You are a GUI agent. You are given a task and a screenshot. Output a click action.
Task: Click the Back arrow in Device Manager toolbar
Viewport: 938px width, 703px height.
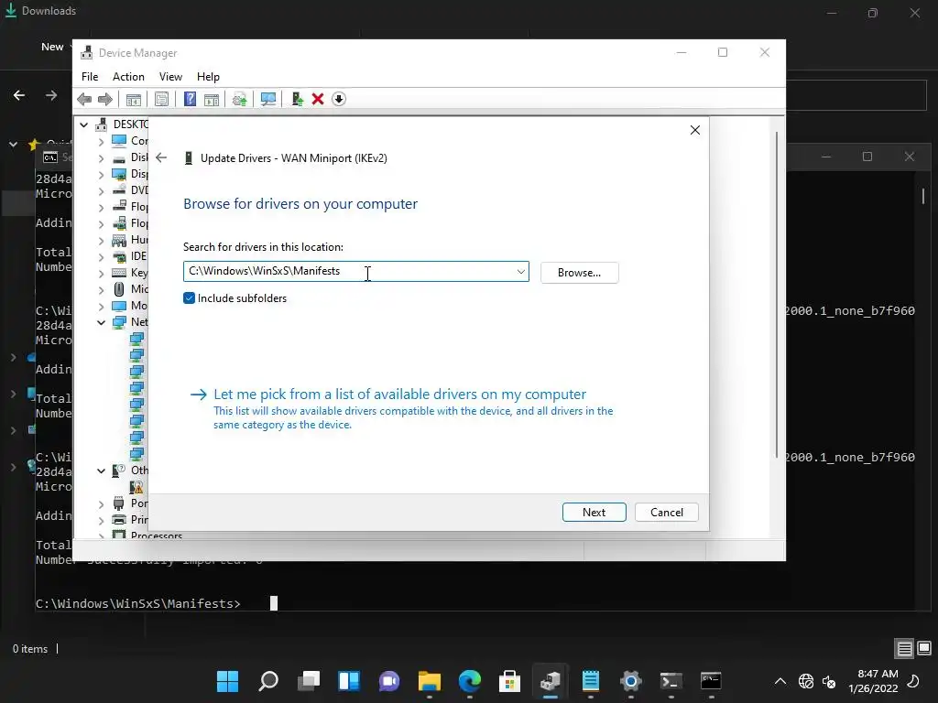[84, 99]
